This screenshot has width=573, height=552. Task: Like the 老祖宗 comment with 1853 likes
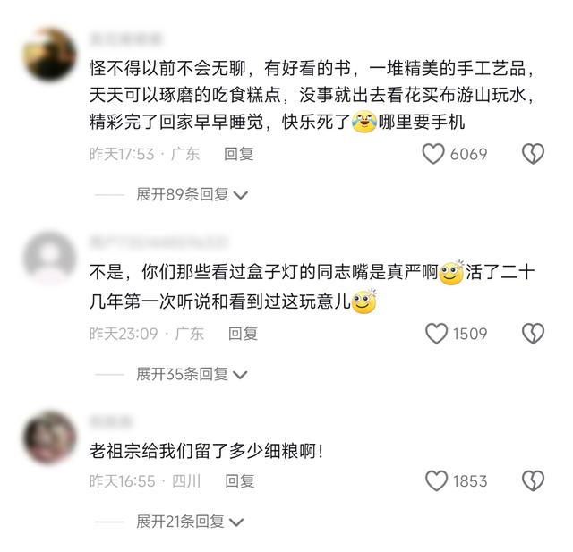(436, 480)
